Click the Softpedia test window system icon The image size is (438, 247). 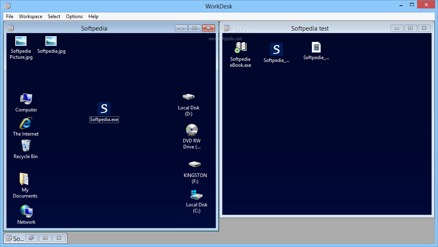click(x=226, y=28)
